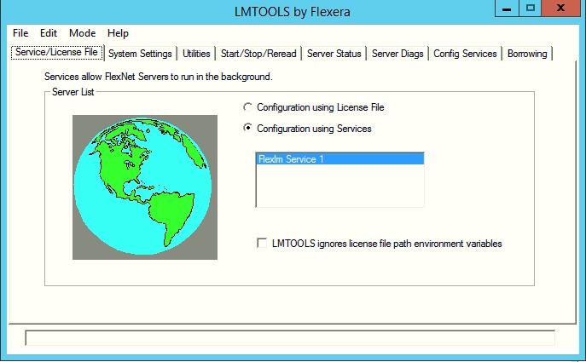The image size is (586, 362).
Task: Open the Help menu
Action: pyautogui.click(x=119, y=33)
